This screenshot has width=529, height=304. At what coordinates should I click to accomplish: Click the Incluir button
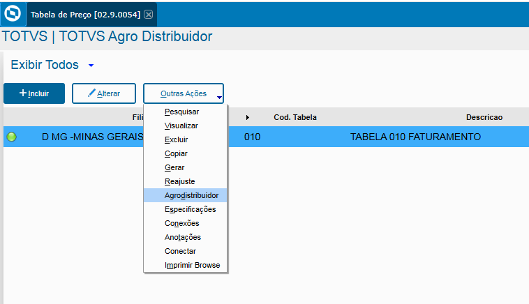(x=34, y=93)
